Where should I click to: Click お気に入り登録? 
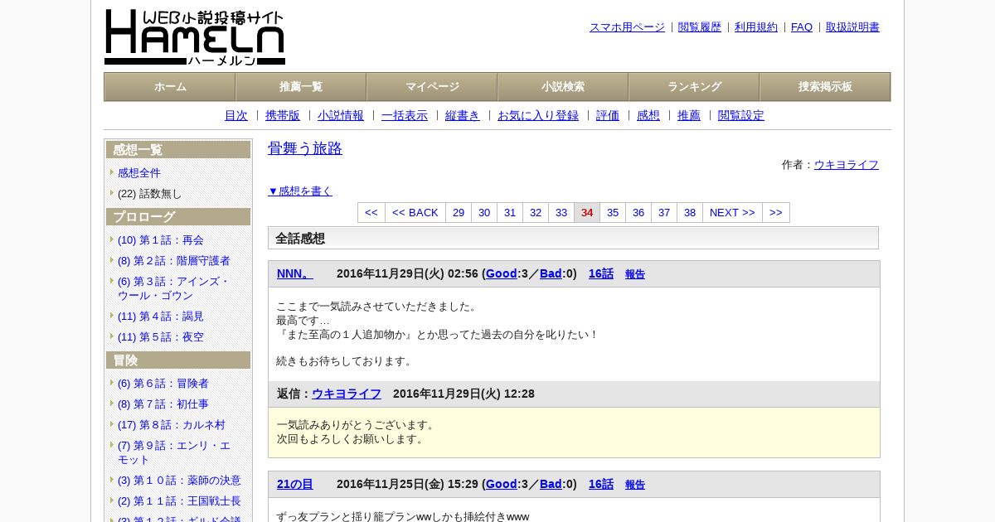tap(538, 115)
